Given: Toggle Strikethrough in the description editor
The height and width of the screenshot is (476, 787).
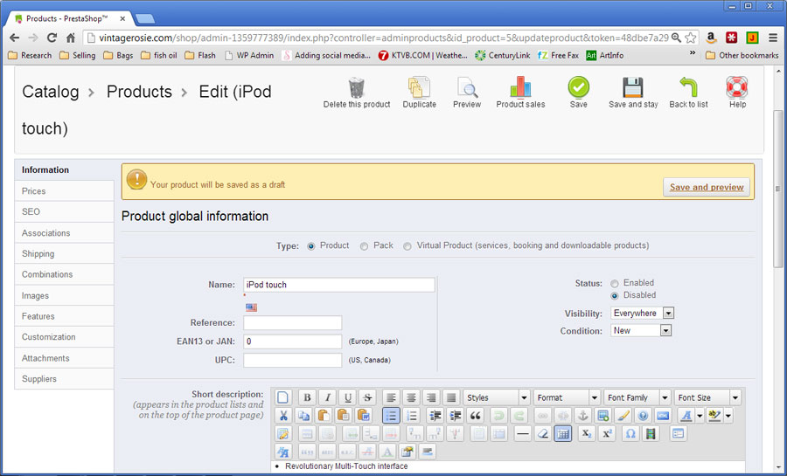Looking at the screenshot, I should 367,397.
